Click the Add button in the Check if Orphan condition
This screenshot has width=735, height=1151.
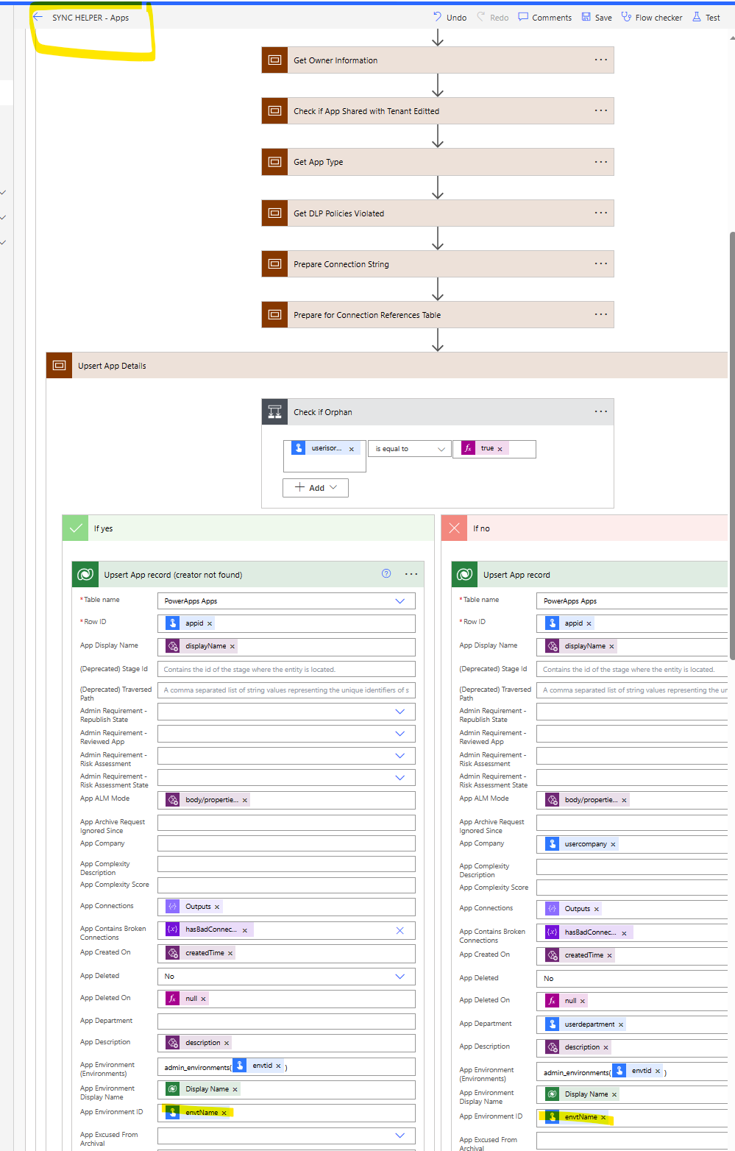pos(315,487)
